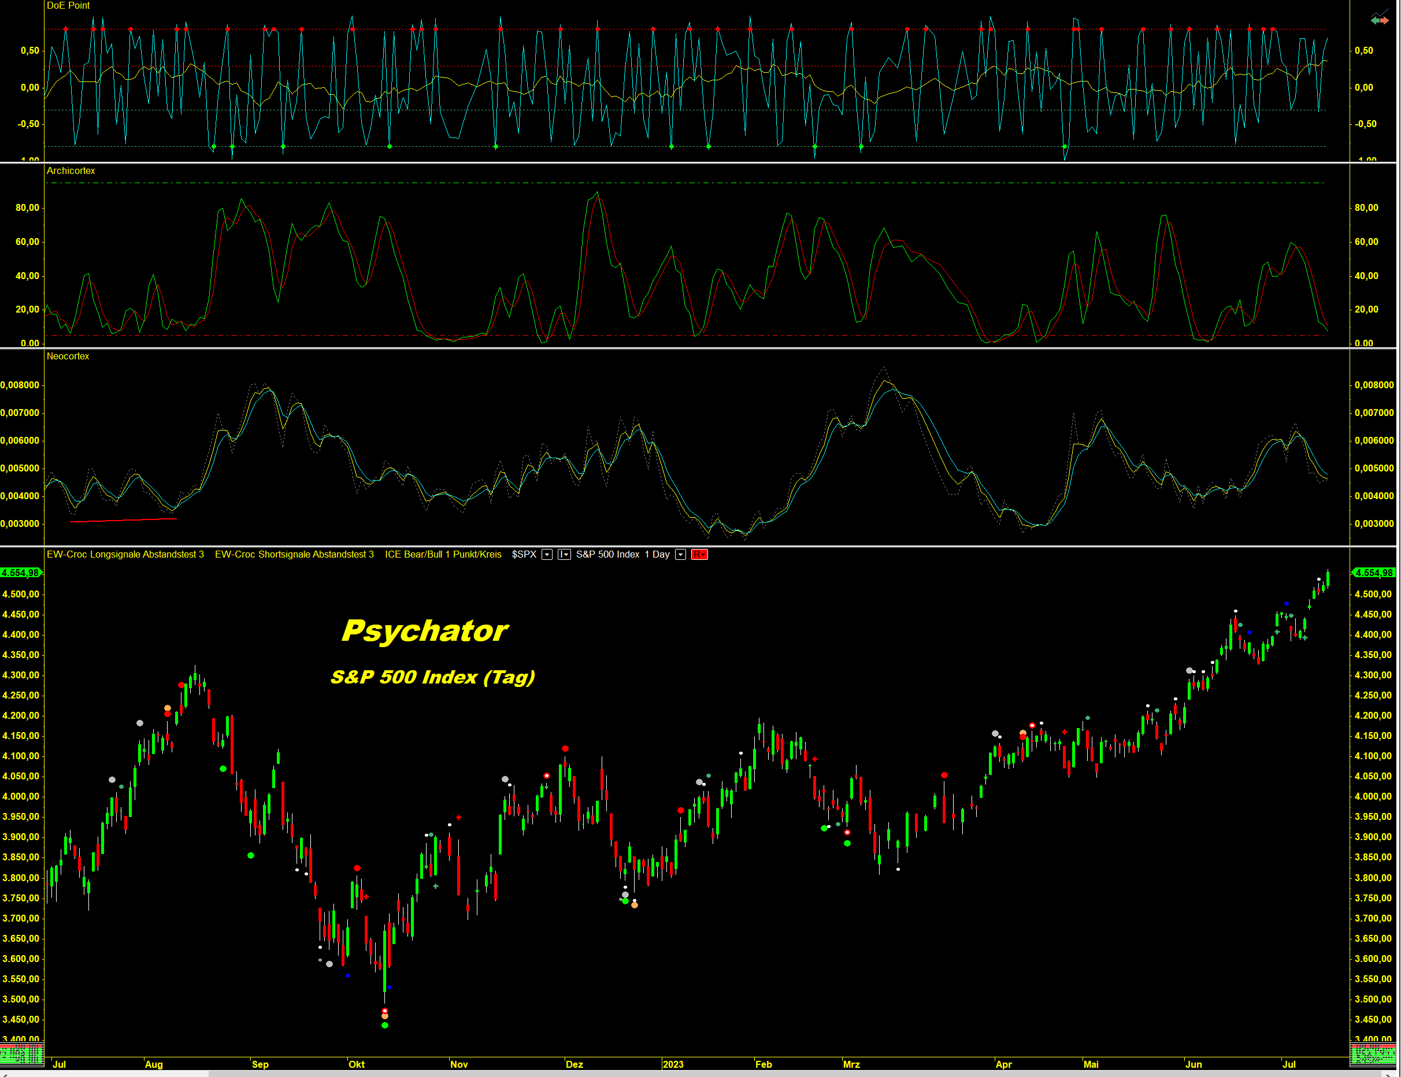Click the red trendline in the Neocortex panel
Image resolution: width=1401 pixels, height=1077 pixels.
[123, 520]
